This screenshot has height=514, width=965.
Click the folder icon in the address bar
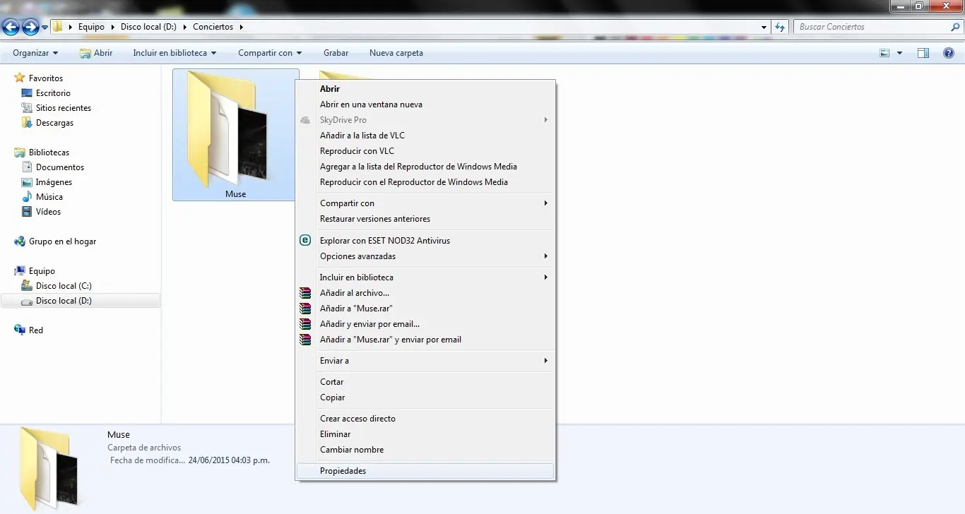coord(59,27)
